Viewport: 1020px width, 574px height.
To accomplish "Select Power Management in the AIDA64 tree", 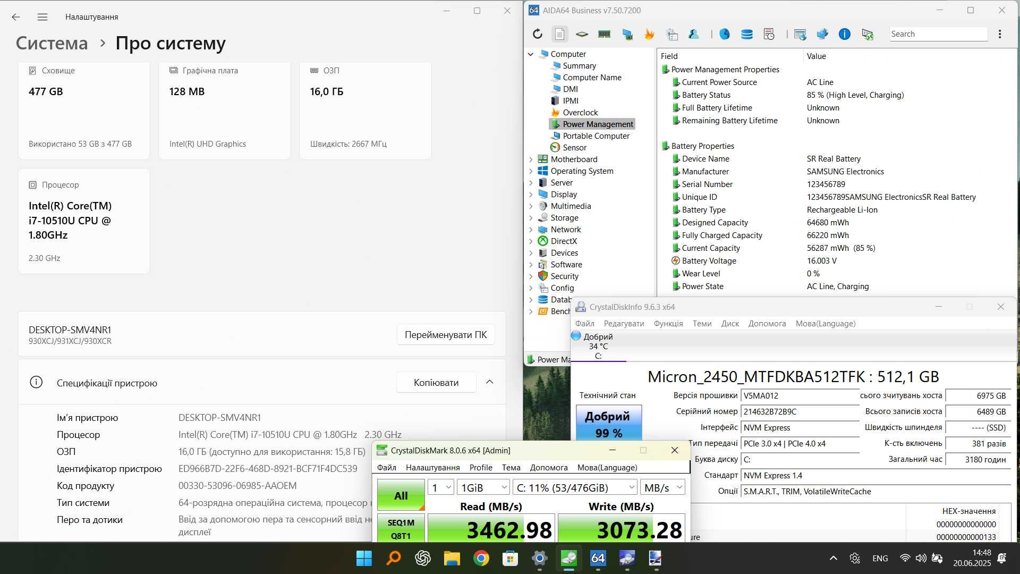I will coord(592,124).
